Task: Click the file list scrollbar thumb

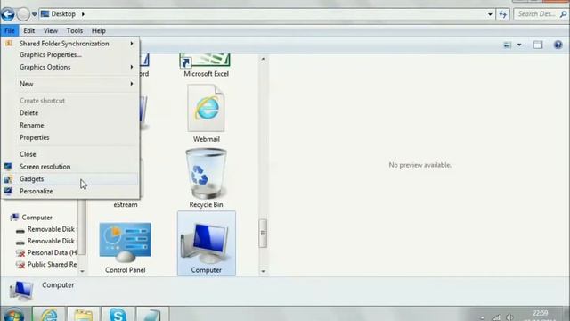Action: pos(263,234)
